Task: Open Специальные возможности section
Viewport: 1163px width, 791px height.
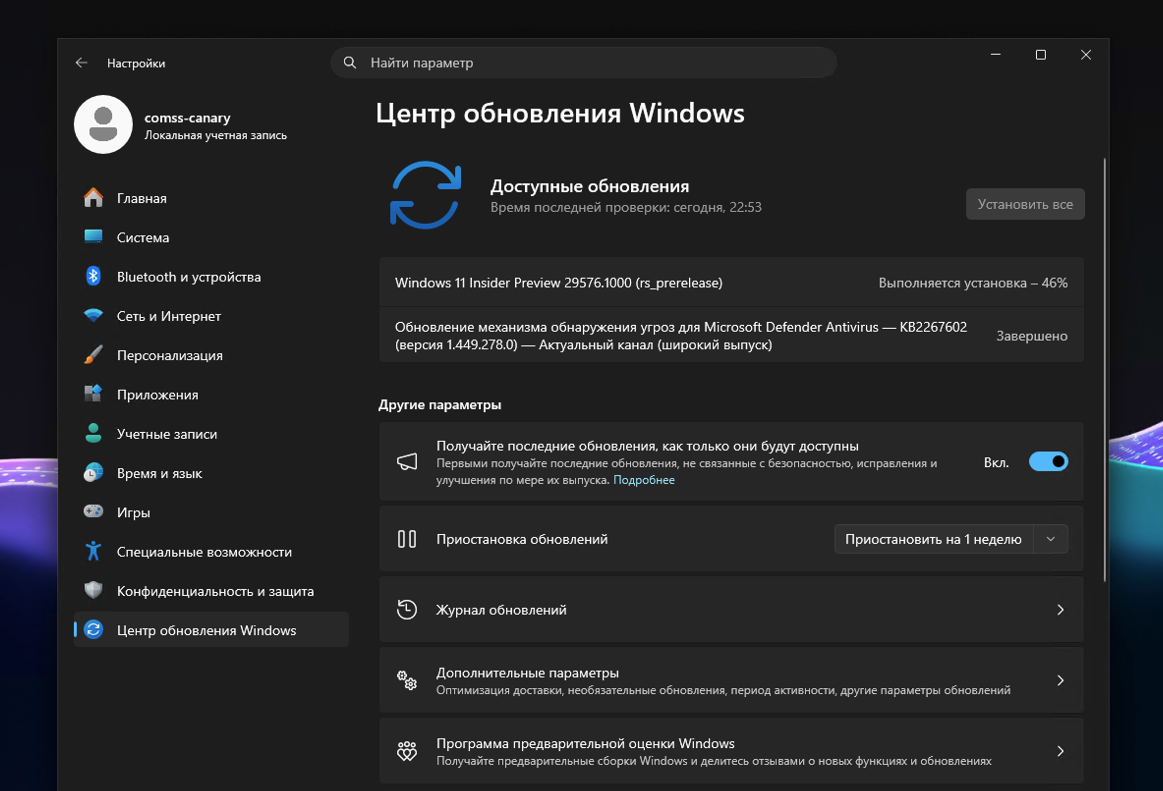Action: [211, 551]
